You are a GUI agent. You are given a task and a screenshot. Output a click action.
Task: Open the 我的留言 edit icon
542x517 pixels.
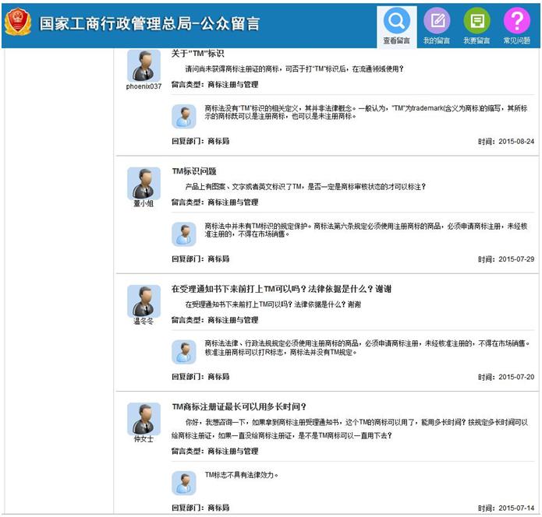[x=437, y=21]
